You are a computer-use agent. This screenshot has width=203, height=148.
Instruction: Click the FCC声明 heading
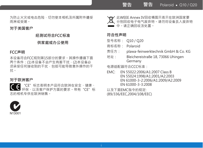pyautogui.click(x=17, y=52)
